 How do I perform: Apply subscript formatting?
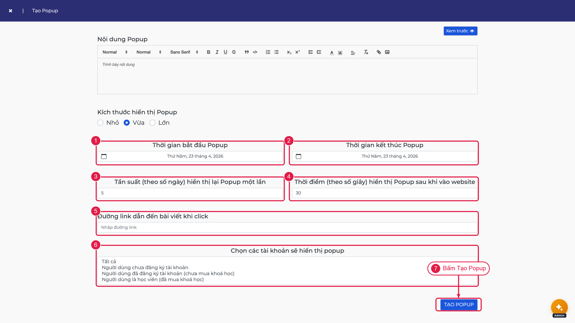coord(289,52)
